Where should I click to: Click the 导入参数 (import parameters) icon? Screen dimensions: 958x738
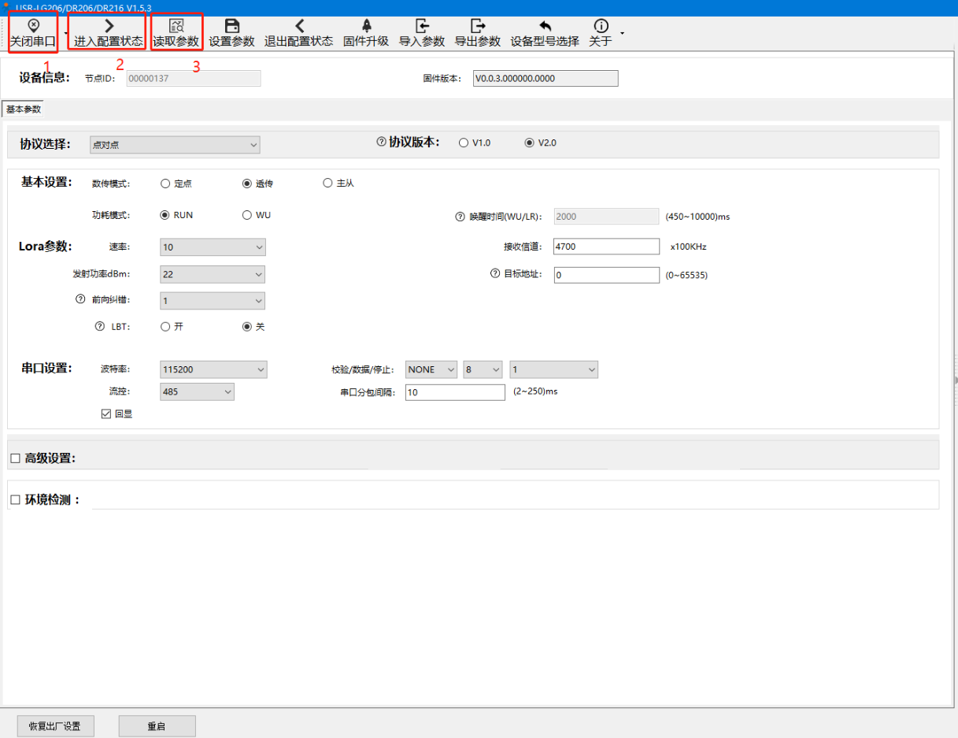[422, 26]
